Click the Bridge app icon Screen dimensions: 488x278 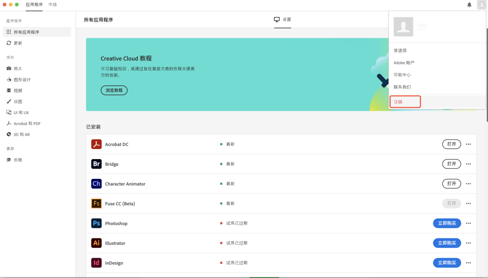97,164
